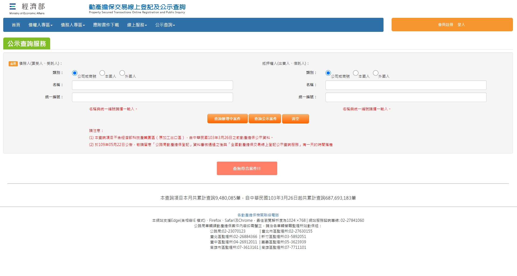Focus the mortgagee 名稱 input field
This screenshot has height=276, width=517.
tap(406, 85)
